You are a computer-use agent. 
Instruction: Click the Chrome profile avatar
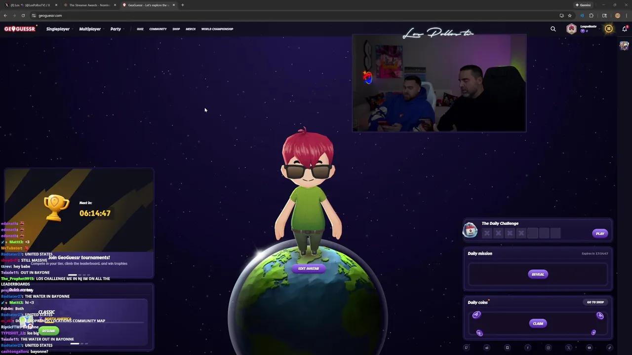pyautogui.click(x=617, y=16)
